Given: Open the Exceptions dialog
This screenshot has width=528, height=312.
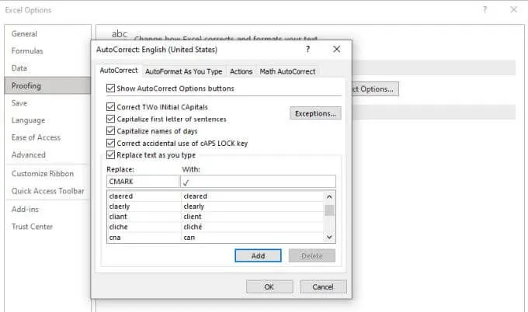Looking at the screenshot, I should point(315,113).
